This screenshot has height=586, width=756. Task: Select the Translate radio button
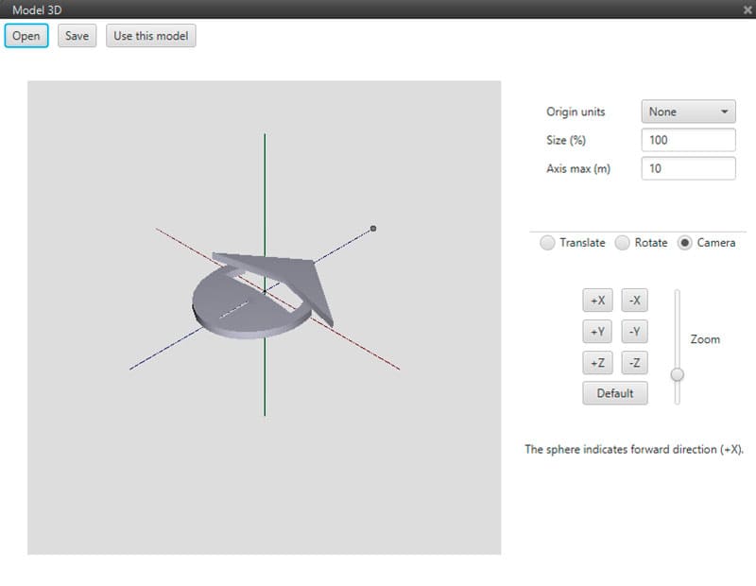click(547, 243)
